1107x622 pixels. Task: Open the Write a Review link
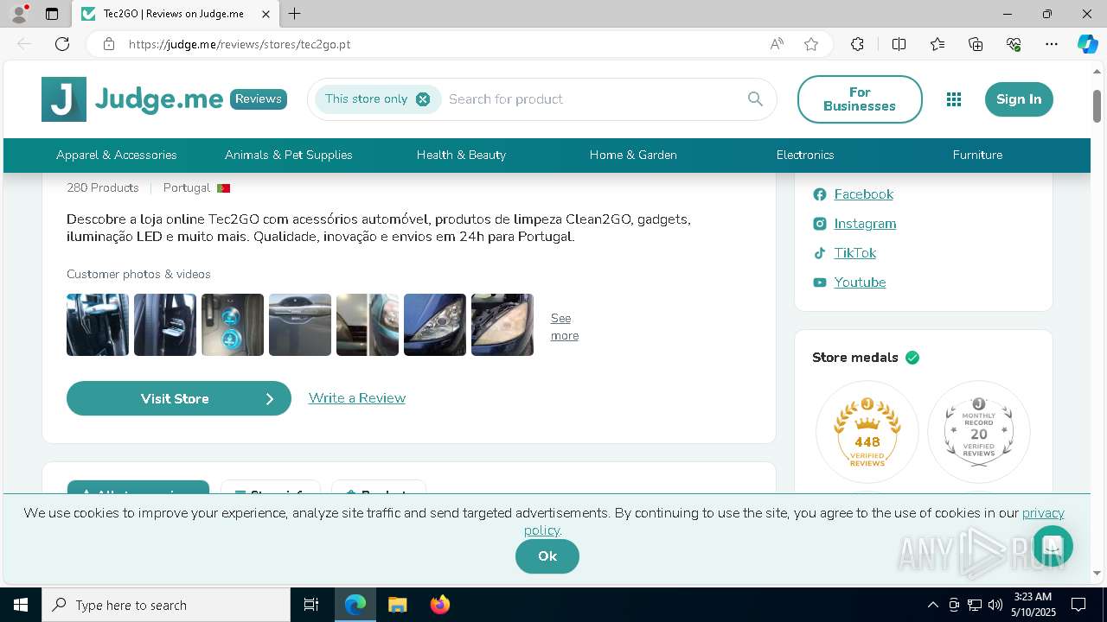(x=357, y=398)
